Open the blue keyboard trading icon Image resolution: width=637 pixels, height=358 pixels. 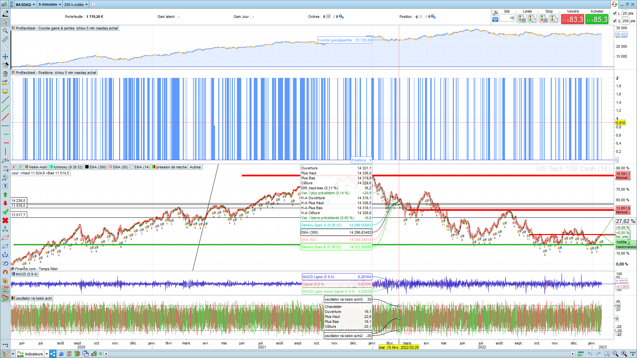tap(495, 20)
